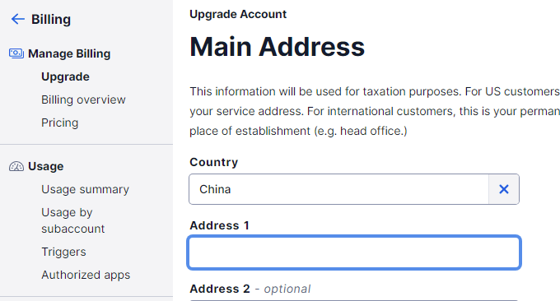Click the Address 2 optional label
This screenshot has height=301, width=560.
click(250, 289)
